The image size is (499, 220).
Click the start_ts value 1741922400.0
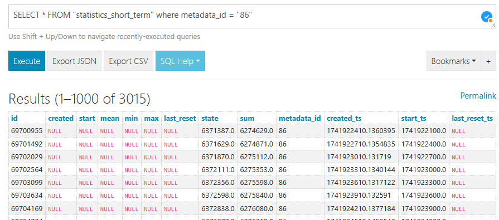point(424,144)
